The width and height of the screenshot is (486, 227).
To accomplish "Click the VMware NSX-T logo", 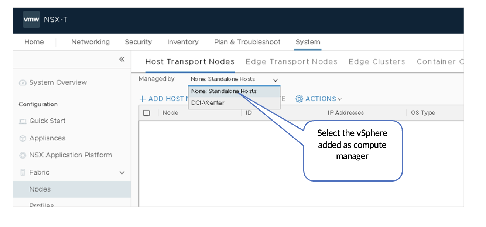I will point(32,20).
